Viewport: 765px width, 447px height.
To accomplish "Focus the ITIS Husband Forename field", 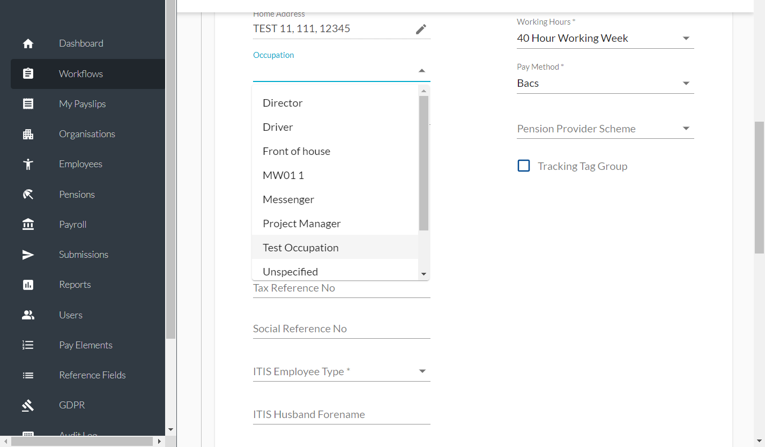I will point(341,415).
